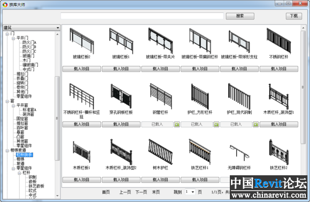Click the 下载 download button
Image resolution: width=310 pixels, height=202 pixels.
tap(294, 16)
